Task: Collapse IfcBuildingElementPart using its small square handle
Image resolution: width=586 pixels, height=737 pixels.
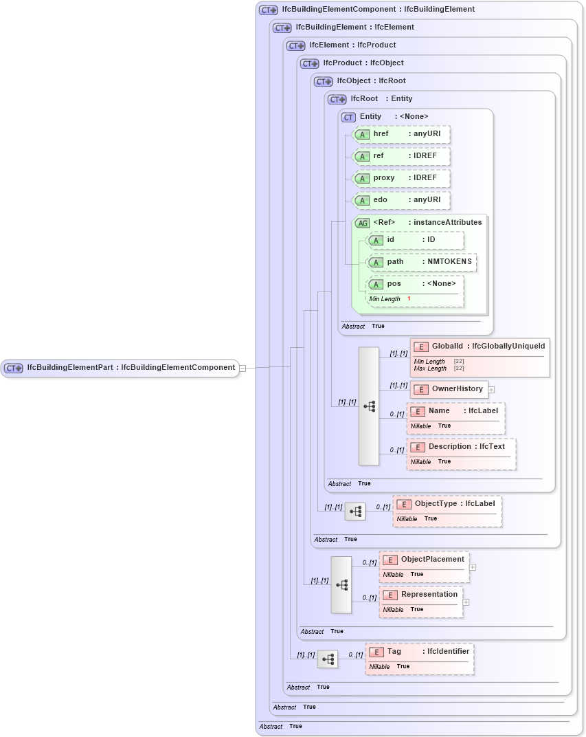Action: [242, 368]
